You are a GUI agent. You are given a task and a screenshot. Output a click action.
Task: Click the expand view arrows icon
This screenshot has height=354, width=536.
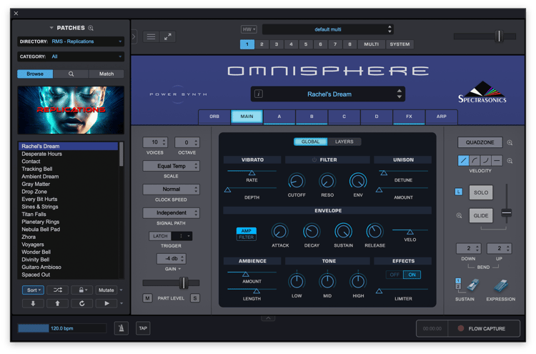[x=167, y=36]
